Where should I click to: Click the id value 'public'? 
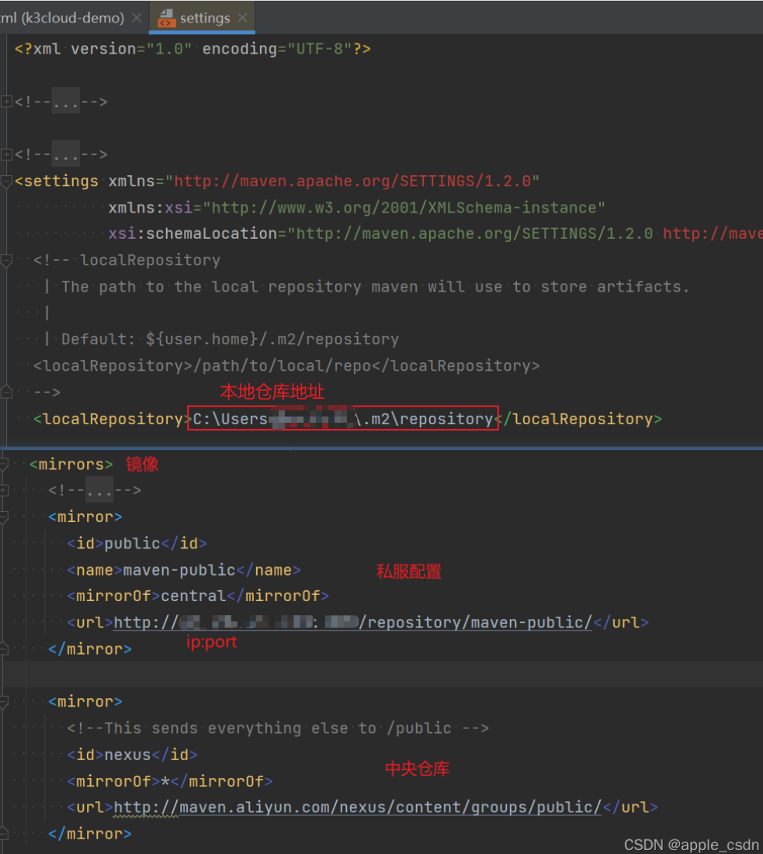pos(133,544)
